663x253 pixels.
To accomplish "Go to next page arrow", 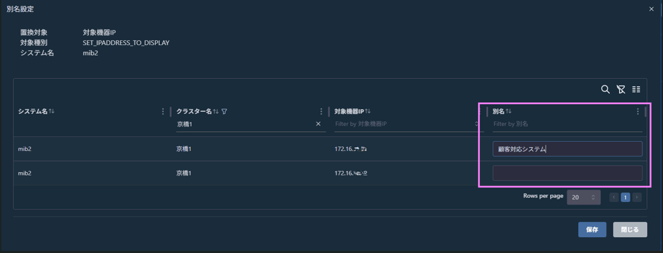I will tap(636, 197).
